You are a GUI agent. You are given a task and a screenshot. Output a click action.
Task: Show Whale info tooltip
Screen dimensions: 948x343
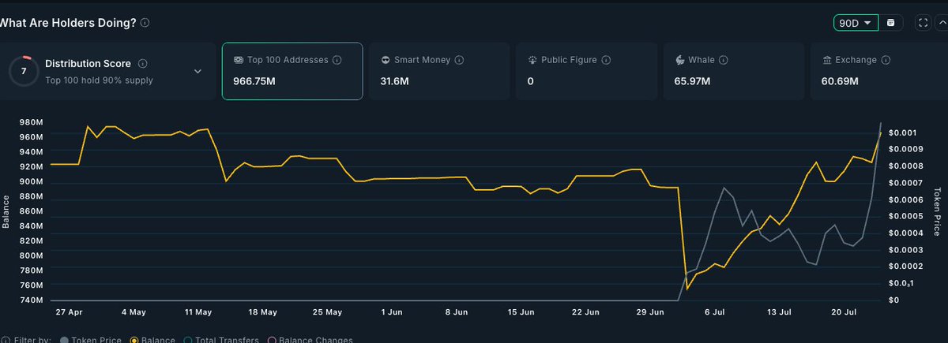click(723, 60)
